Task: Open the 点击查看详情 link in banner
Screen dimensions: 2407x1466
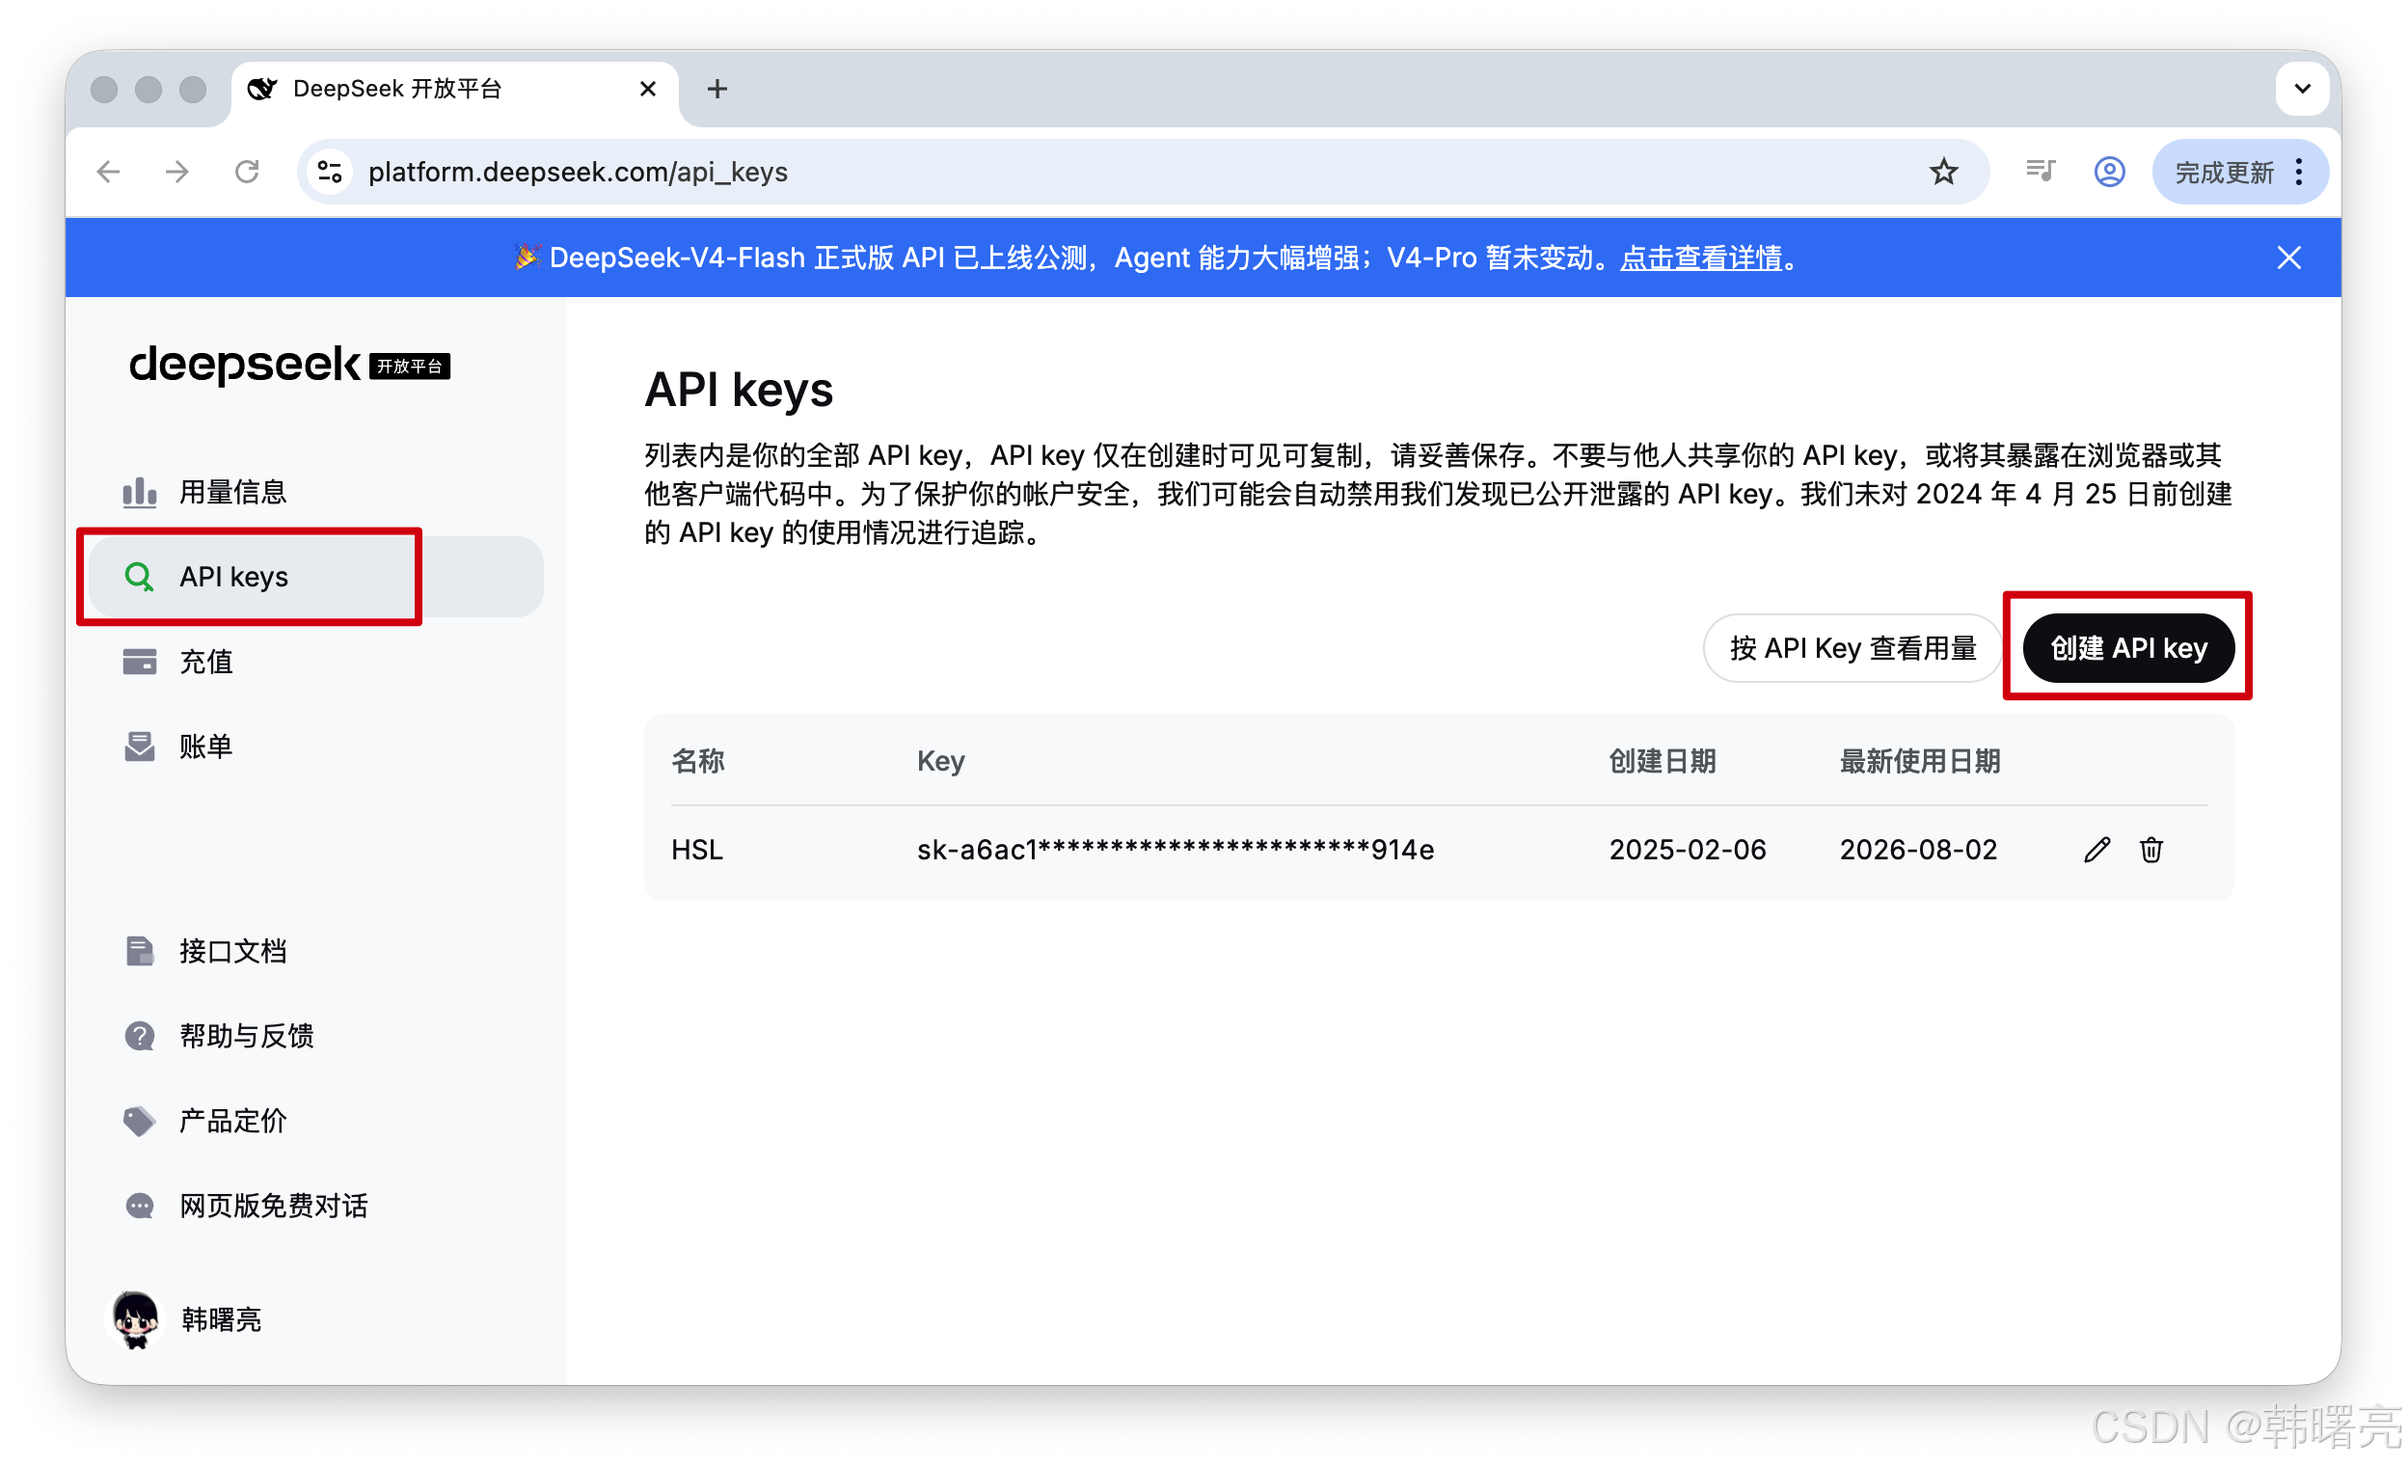Action: point(1701,258)
